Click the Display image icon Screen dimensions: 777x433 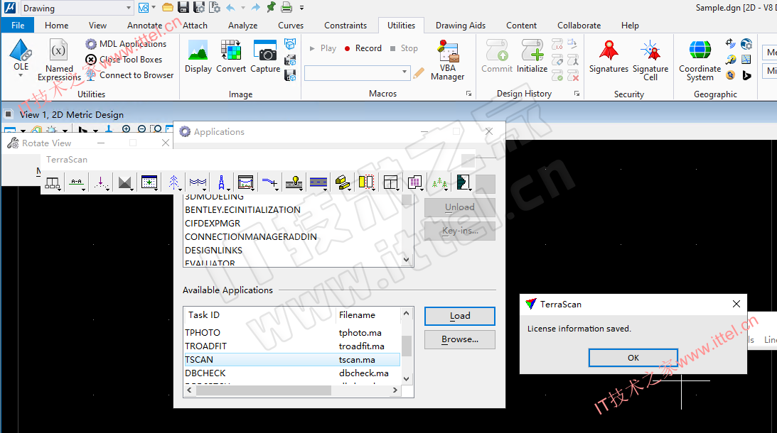[x=198, y=56]
